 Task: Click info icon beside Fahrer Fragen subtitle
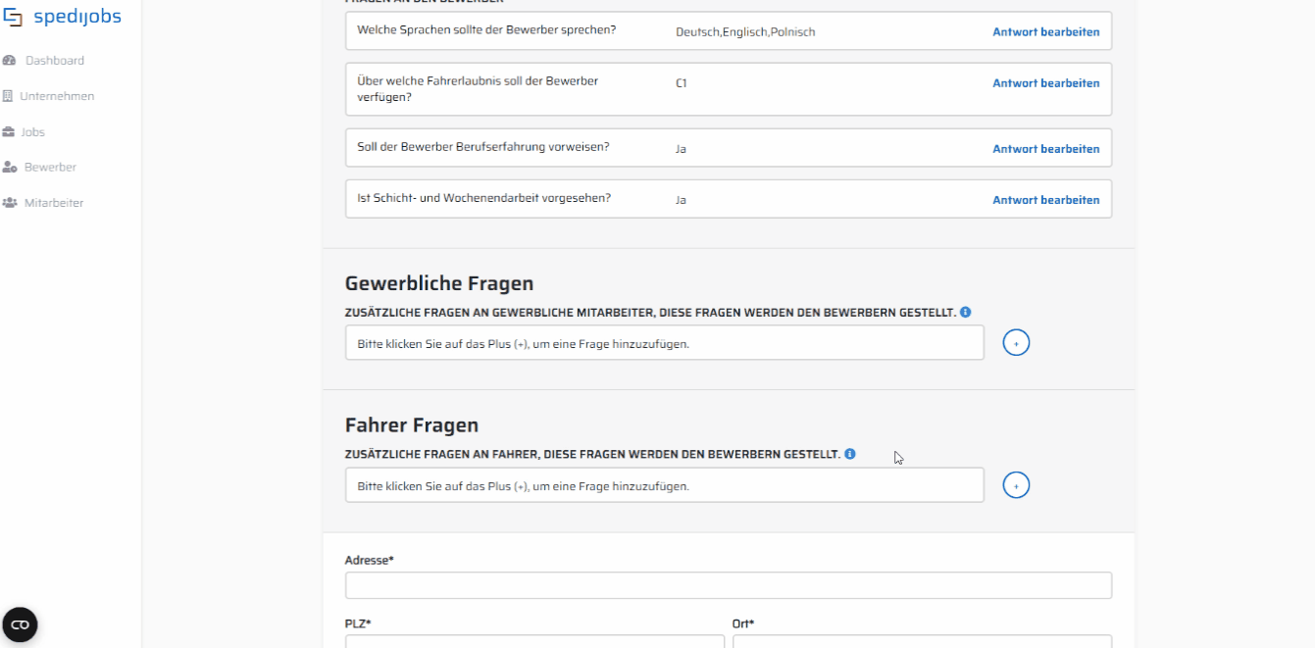[x=850, y=454]
